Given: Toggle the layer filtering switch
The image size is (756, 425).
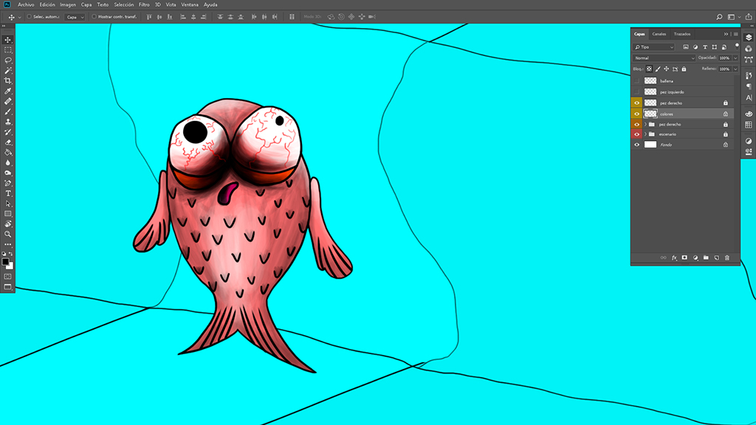Looking at the screenshot, I should click(737, 46).
